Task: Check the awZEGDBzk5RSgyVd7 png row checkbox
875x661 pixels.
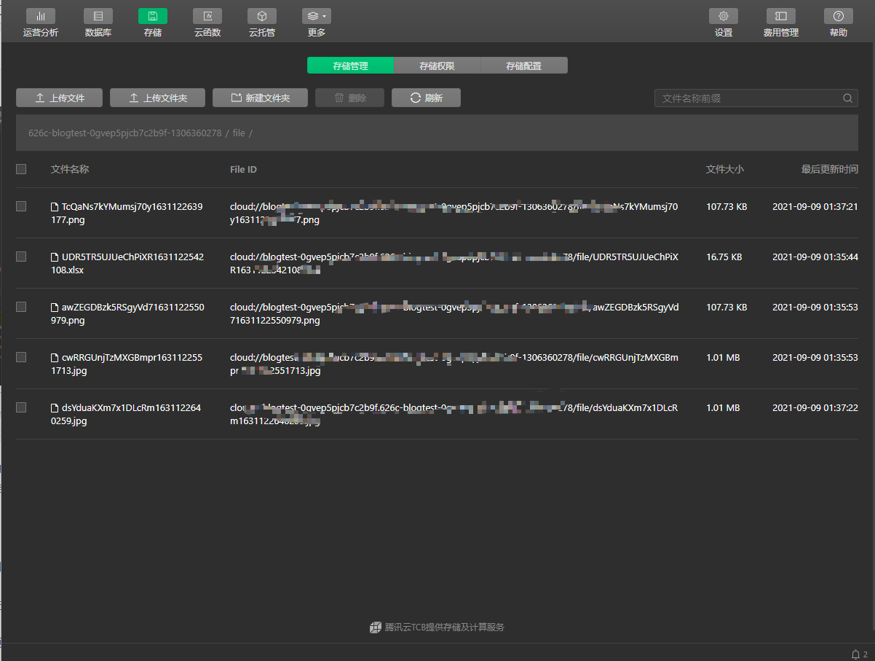Action: click(x=21, y=307)
